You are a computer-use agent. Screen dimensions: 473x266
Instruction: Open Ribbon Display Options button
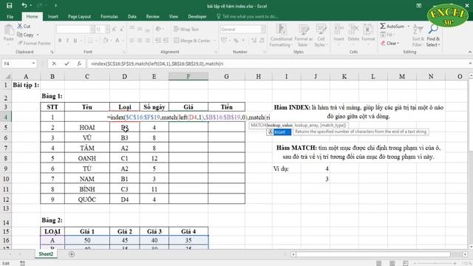pyautogui.click(x=419, y=6)
